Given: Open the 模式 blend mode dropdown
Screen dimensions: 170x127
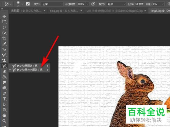Looking at the screenshot, I should 52,4.
